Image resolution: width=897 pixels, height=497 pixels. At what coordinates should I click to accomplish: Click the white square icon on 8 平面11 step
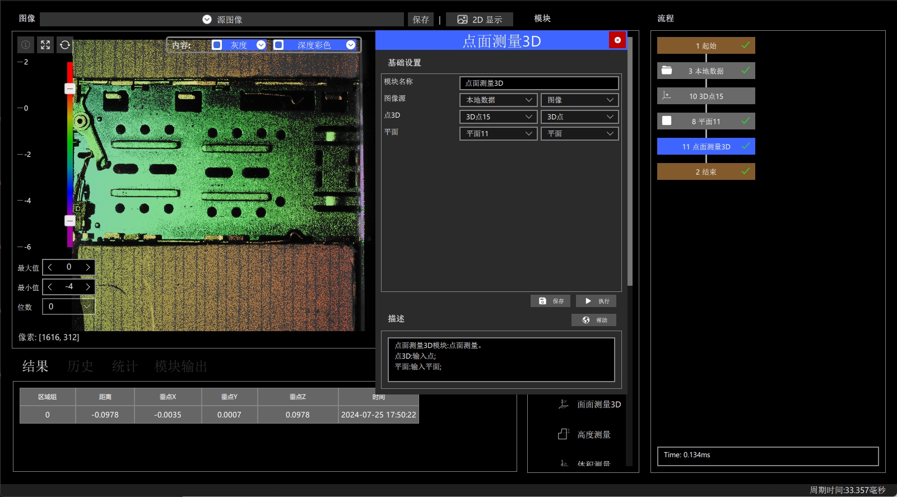click(x=667, y=120)
